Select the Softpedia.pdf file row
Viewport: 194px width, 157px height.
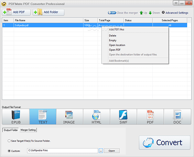click(95, 25)
